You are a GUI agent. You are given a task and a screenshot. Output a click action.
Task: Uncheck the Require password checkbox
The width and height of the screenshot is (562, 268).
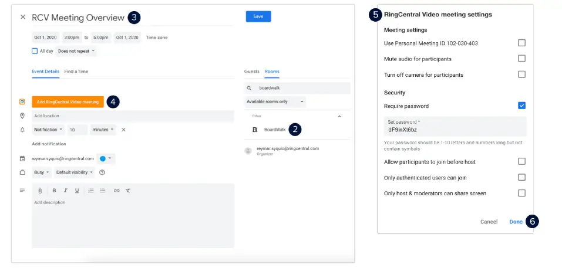click(x=522, y=106)
